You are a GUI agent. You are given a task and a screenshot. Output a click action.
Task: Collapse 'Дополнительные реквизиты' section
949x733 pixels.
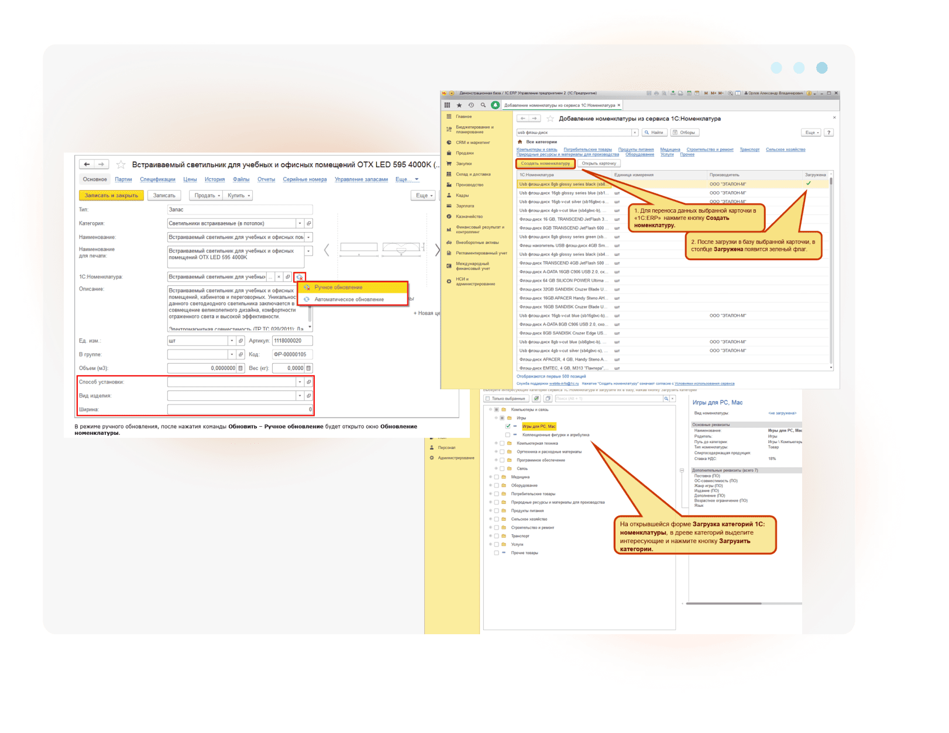(x=682, y=471)
